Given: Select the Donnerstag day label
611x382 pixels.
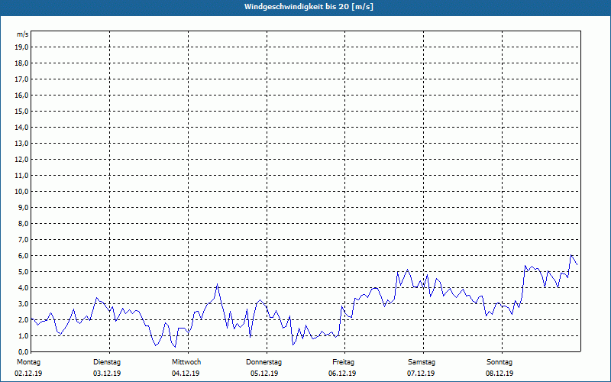Looking at the screenshot, I should [263, 362].
